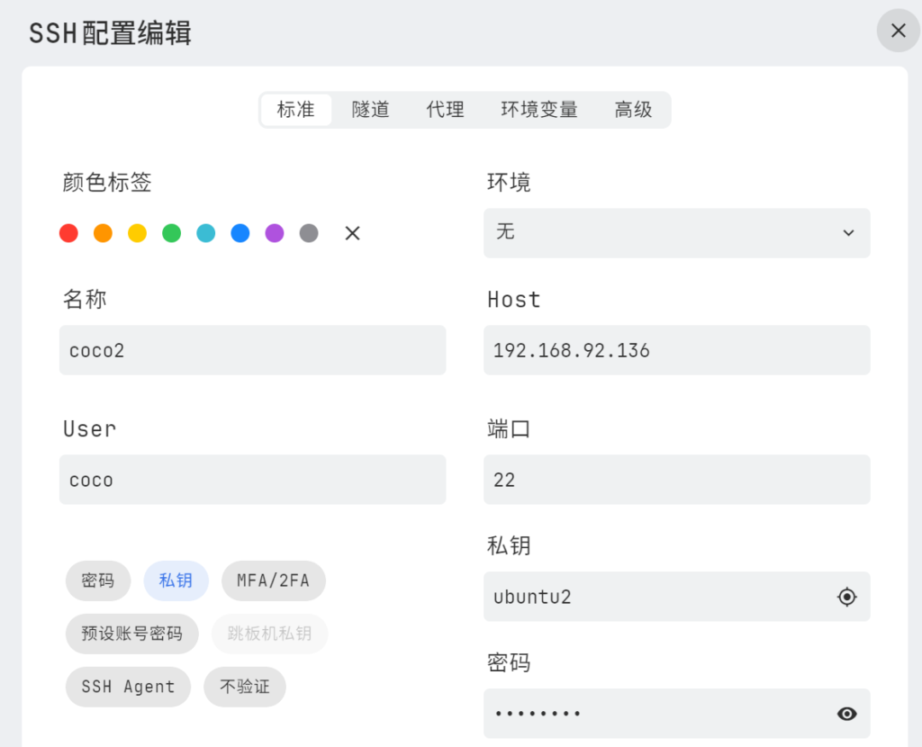Viewport: 922px width, 747px height.
Task: Open the 高级 settings tab
Action: coord(633,110)
